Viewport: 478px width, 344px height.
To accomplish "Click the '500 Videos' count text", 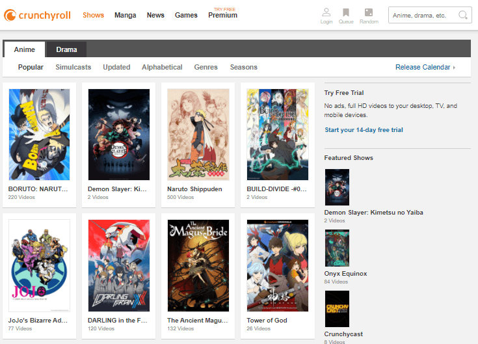I will point(181,197).
